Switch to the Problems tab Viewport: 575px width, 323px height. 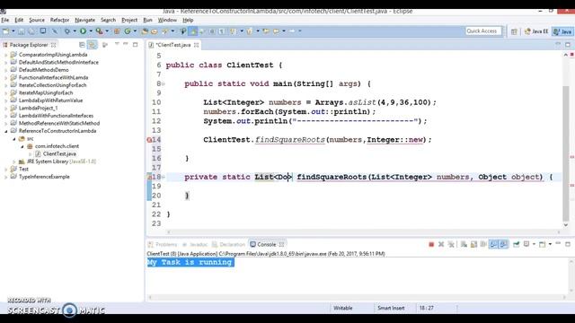(163, 245)
